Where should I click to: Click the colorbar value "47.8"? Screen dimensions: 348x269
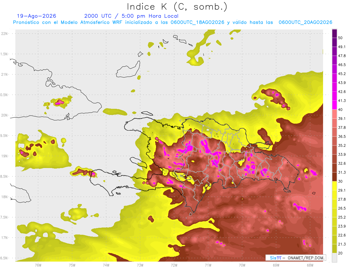(x=342, y=56)
